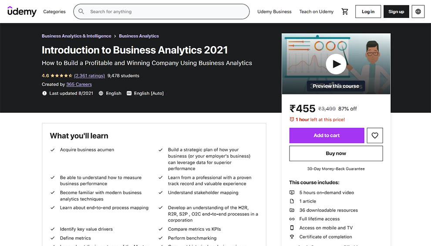Click the course subtitle about Profitable and Winning Company
Screen dimensions: 431x246
tap(147, 63)
